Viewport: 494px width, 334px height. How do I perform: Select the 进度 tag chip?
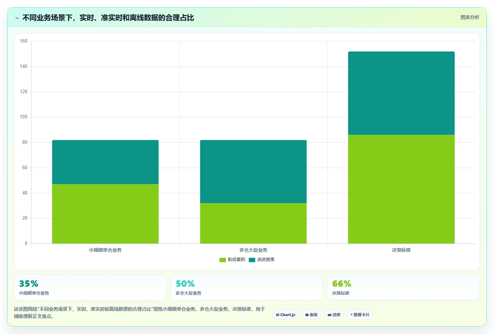[x=334, y=315]
